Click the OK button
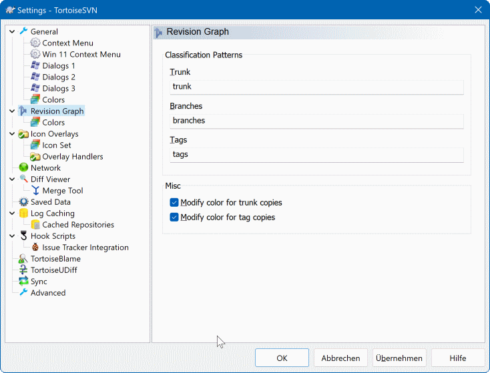Viewport: 490px width, 373px height. [x=282, y=358]
